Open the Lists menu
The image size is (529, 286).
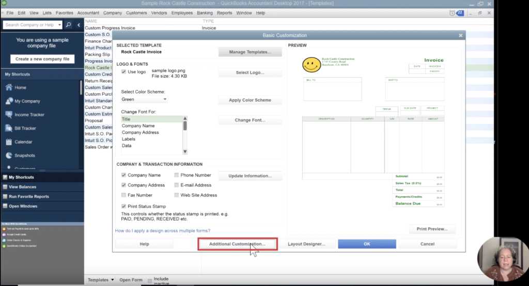pos(47,13)
